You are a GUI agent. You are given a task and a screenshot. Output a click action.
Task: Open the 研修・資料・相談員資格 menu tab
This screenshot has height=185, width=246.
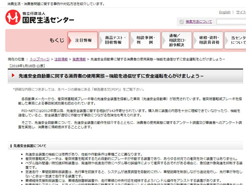(208, 40)
